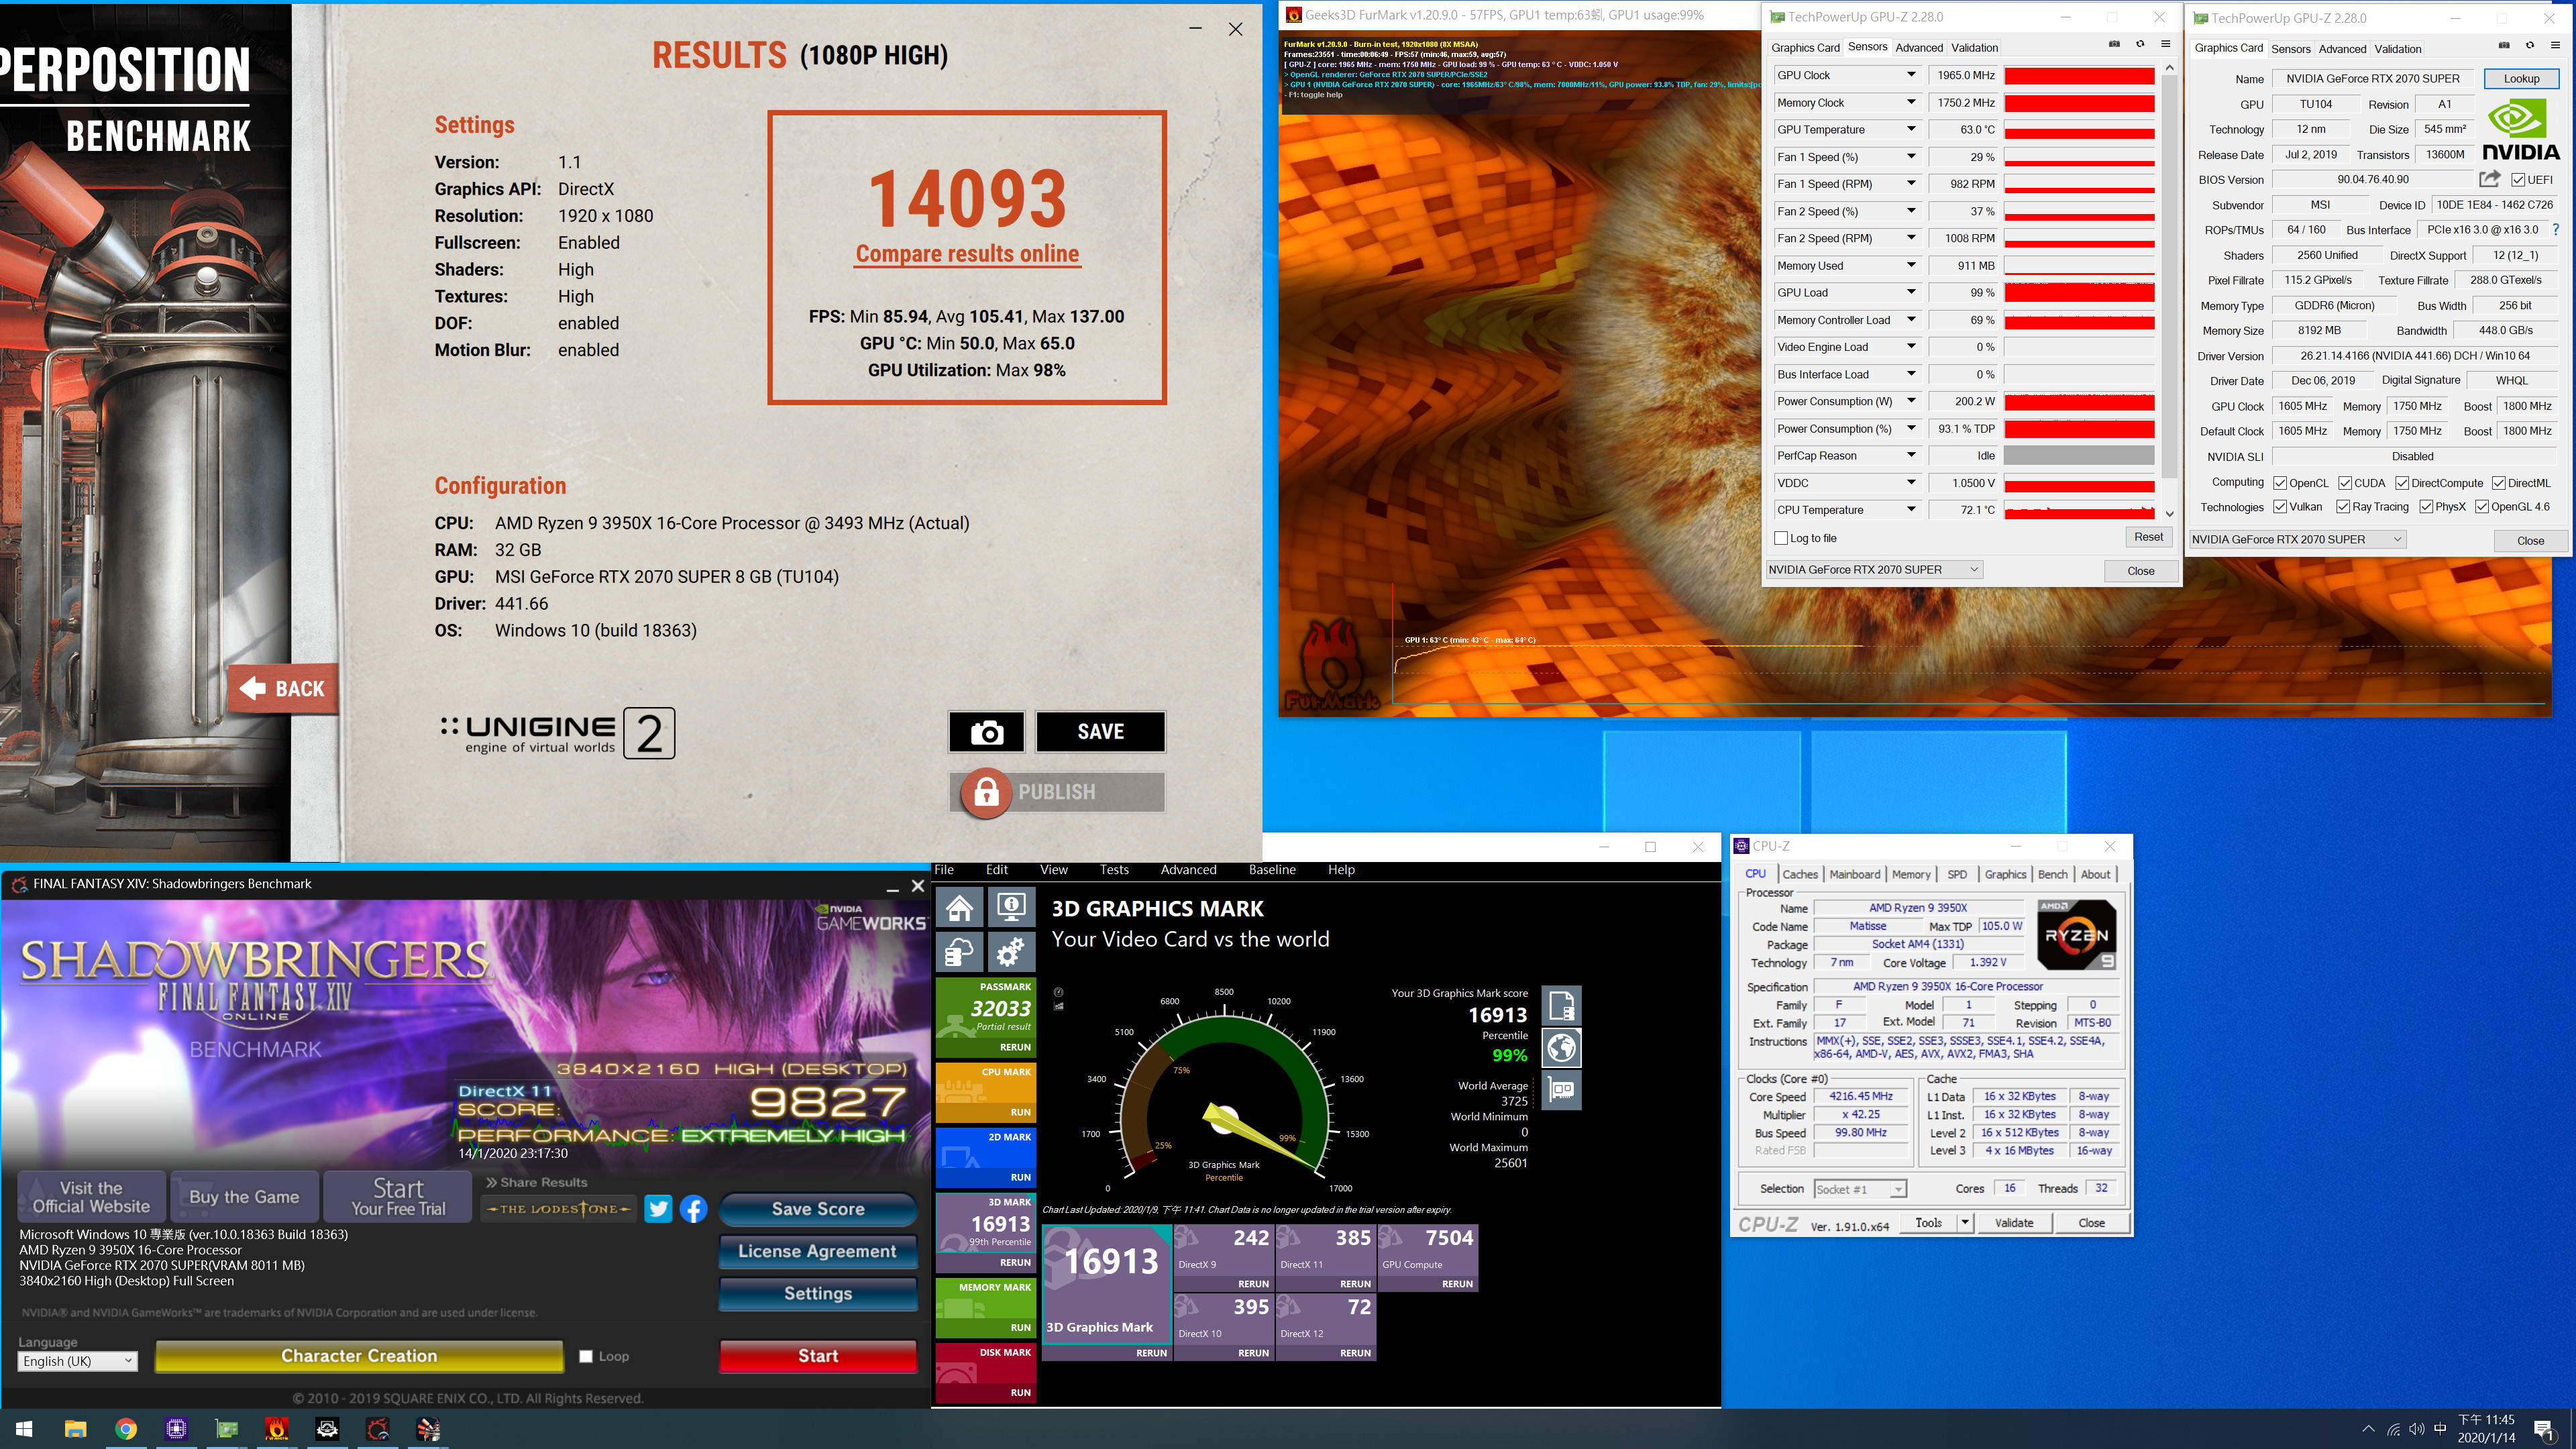Click Compare results online link
The width and height of the screenshot is (2576, 1449).
(967, 254)
